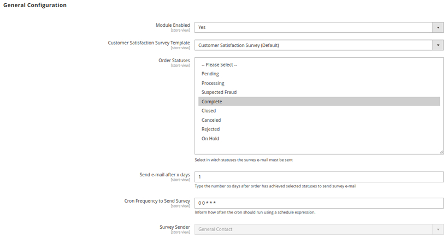Click the Survey Sender label
This screenshot has height=237, width=448.
pyautogui.click(x=175, y=227)
